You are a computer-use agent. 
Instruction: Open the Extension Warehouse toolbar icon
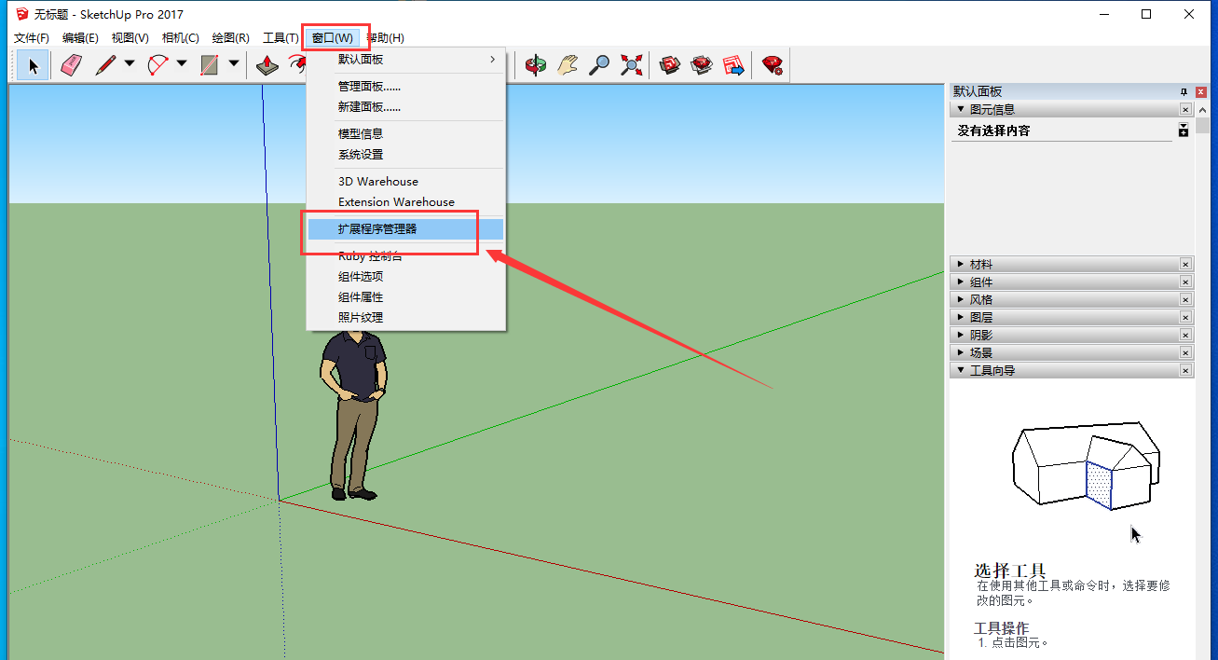pyautogui.click(x=702, y=65)
